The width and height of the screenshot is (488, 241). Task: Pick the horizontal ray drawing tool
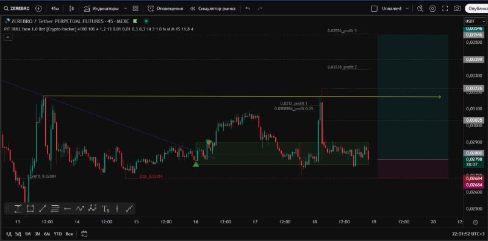68,208
